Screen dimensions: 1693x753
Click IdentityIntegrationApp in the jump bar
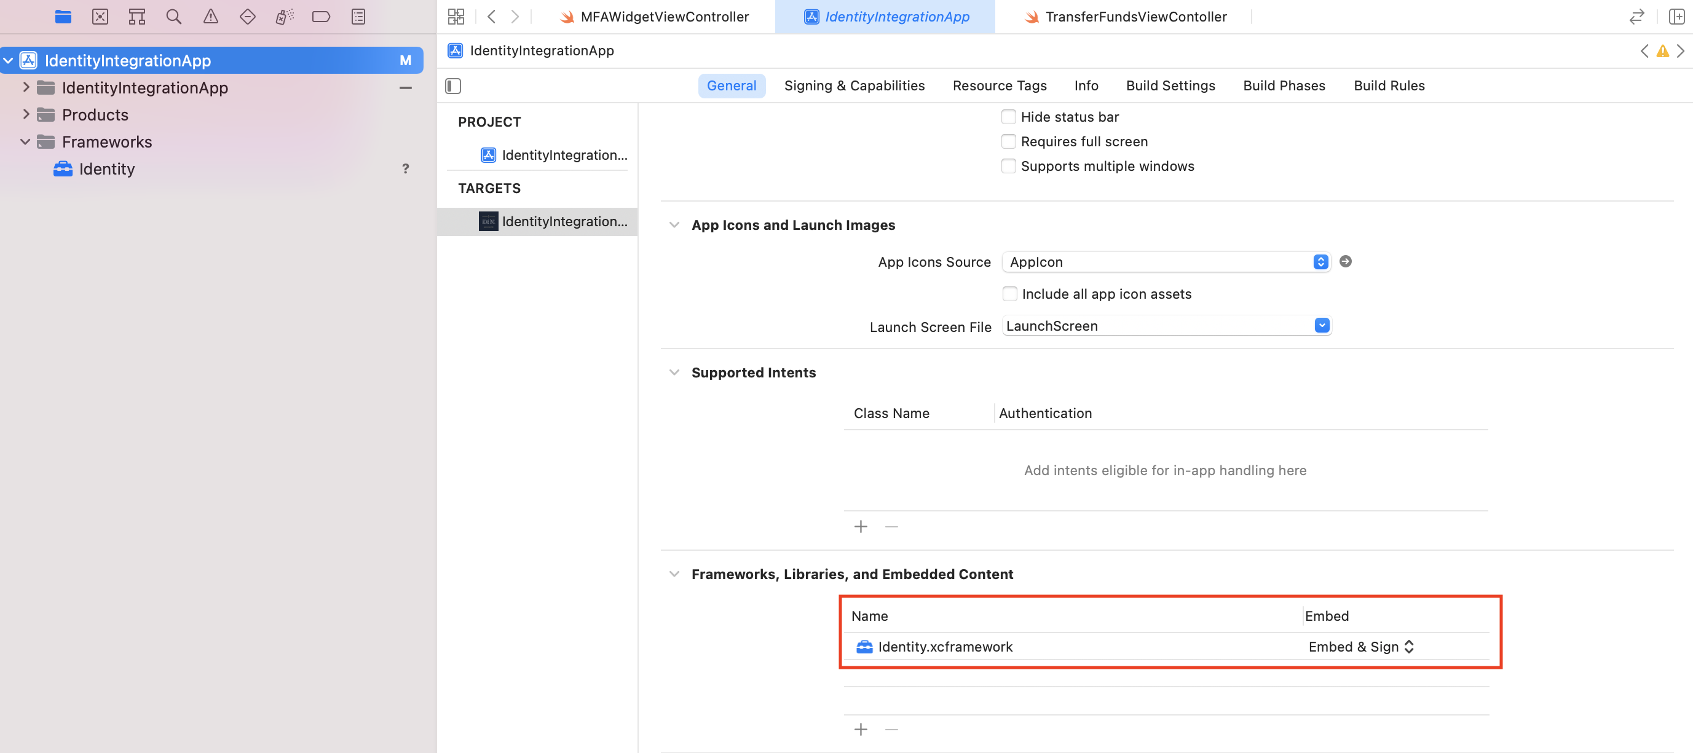[x=542, y=50]
